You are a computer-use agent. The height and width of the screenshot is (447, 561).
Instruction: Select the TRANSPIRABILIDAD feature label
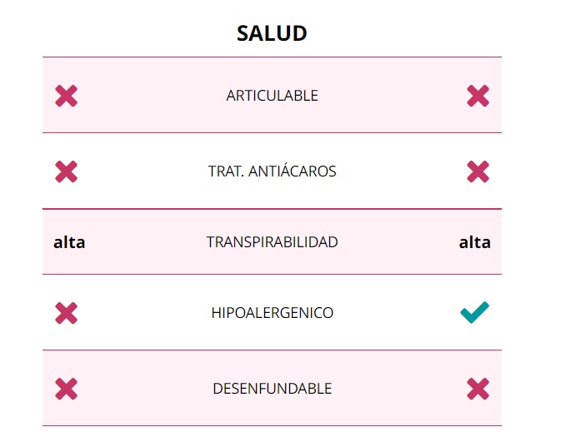272,242
